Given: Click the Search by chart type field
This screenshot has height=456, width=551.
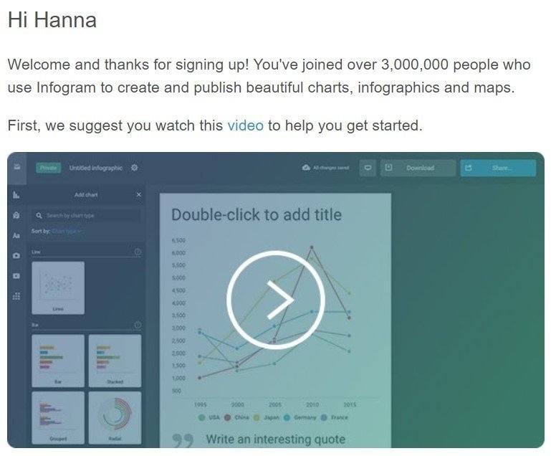Looking at the screenshot, I should tap(87, 216).
